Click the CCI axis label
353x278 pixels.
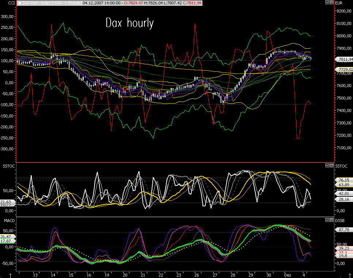pyautogui.click(x=11, y=3)
